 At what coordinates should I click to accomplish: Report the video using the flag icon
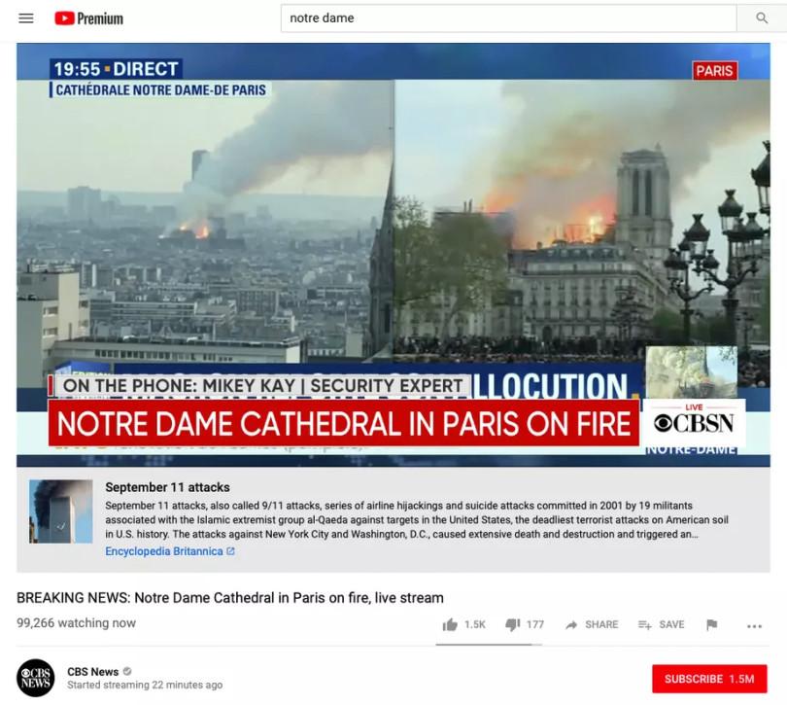pyautogui.click(x=712, y=625)
